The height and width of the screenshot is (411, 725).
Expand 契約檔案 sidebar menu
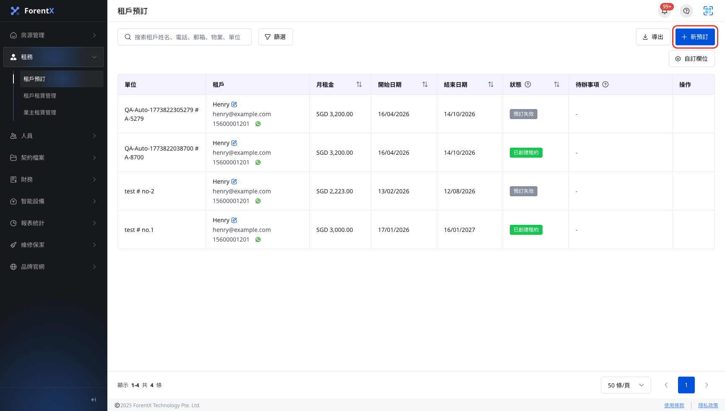pyautogui.click(x=53, y=158)
